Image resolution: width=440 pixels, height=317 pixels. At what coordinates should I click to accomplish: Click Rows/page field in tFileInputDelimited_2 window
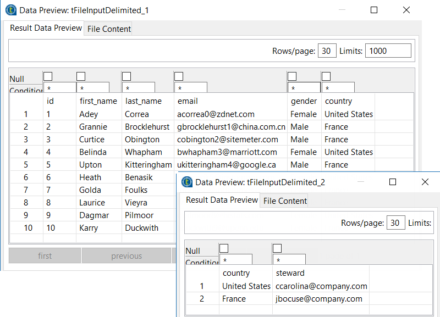[x=396, y=223]
